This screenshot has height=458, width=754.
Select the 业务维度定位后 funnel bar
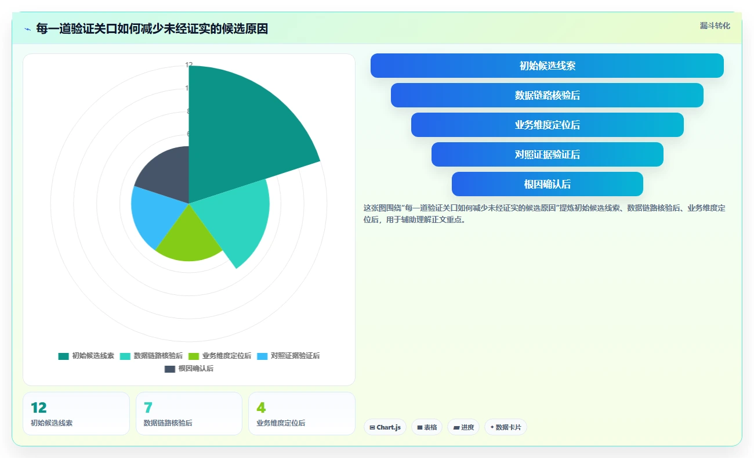547,125
